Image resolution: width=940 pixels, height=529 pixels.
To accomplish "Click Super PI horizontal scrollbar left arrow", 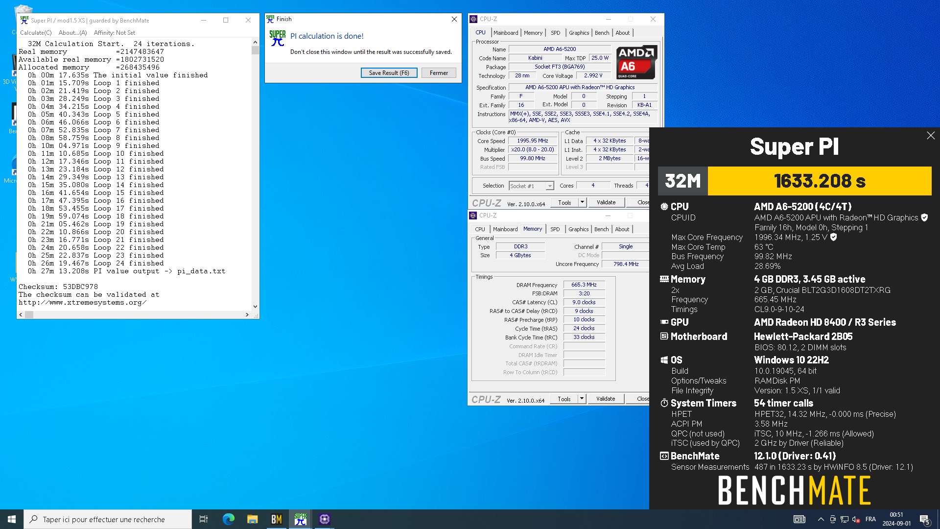I will point(21,315).
